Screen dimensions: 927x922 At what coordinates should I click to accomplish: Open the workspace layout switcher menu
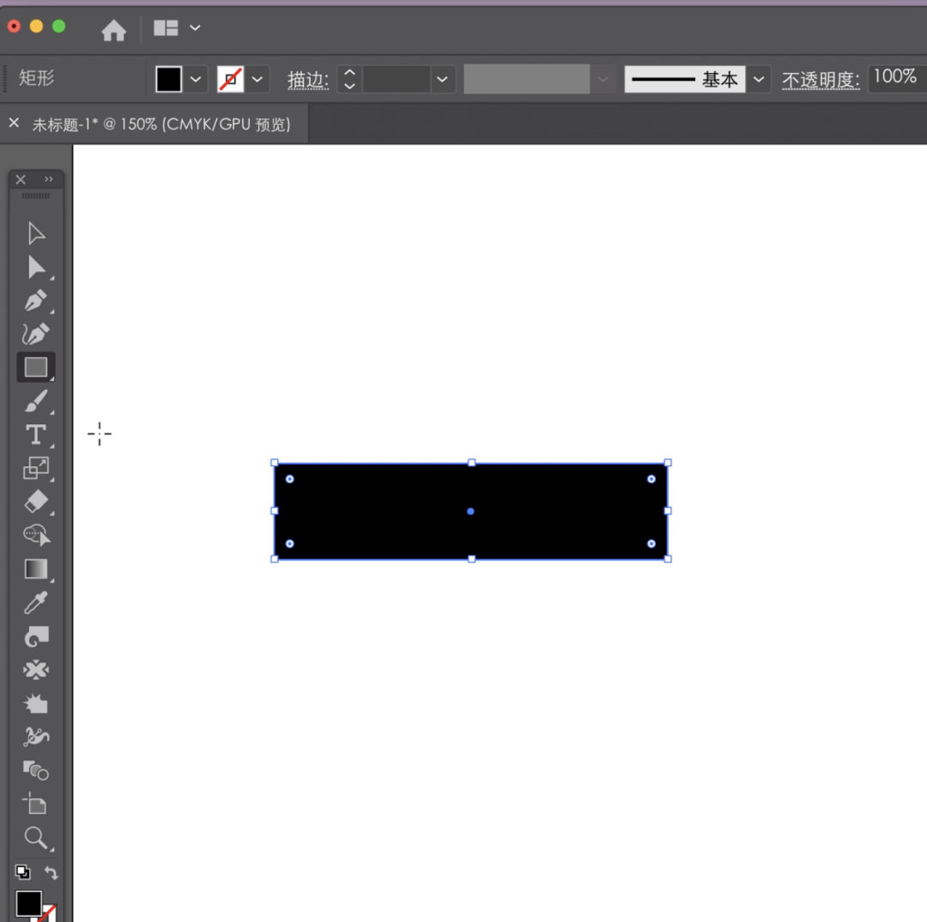pos(176,28)
